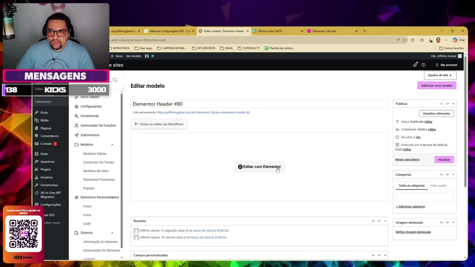
Task: Click Visualizar alterações button
Action: point(436,113)
